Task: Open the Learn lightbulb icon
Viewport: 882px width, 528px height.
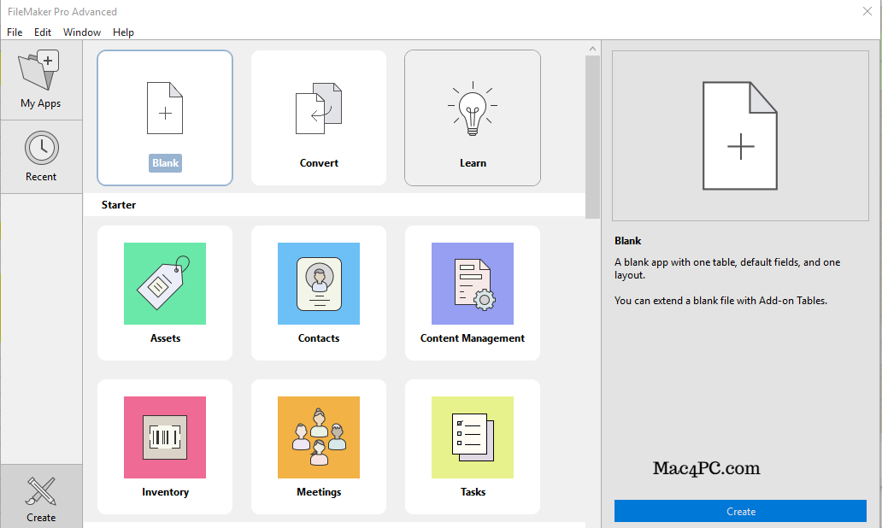Action: click(x=473, y=109)
